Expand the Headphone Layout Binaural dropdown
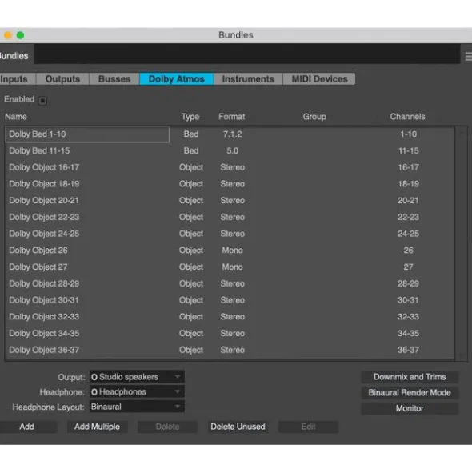 point(137,407)
